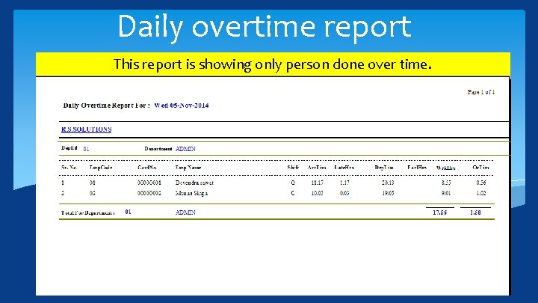Image resolution: width=538 pixels, height=303 pixels.
Task: Click the 'Department' label in header row
Action: tap(158, 149)
